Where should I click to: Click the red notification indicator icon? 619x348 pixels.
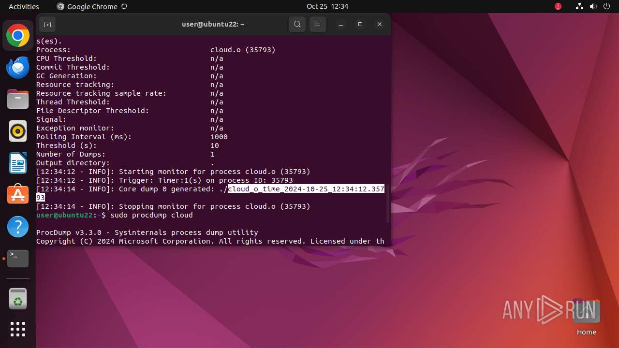click(558, 6)
